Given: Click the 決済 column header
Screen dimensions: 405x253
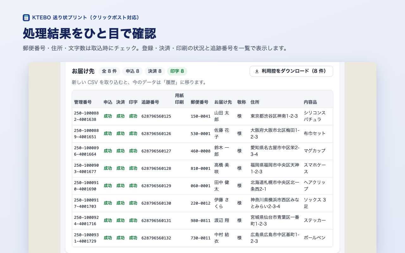Looking at the screenshot, I should tap(121, 102).
